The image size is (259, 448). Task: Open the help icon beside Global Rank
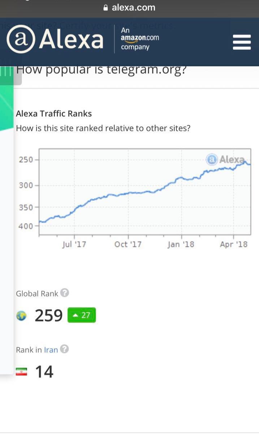[64, 293]
